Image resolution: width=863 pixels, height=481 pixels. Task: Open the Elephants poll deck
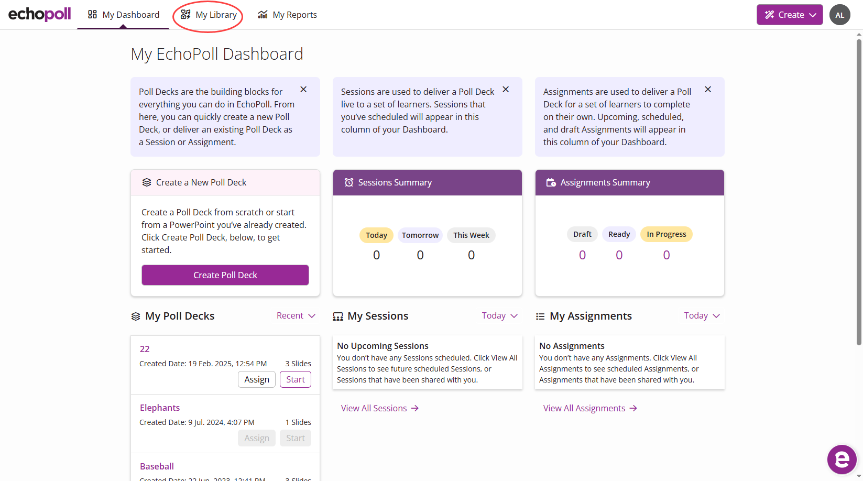(160, 408)
